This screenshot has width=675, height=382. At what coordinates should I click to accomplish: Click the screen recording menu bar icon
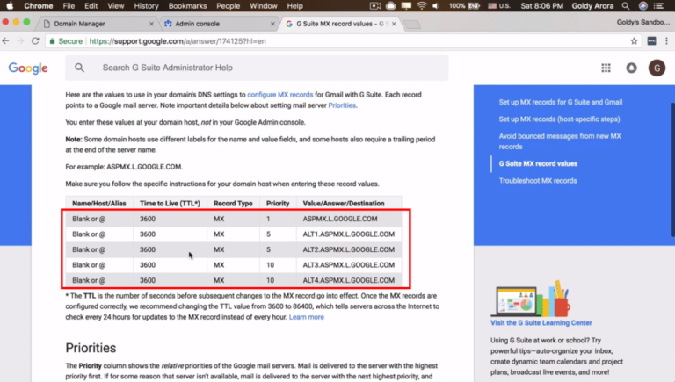pyautogui.click(x=375, y=6)
